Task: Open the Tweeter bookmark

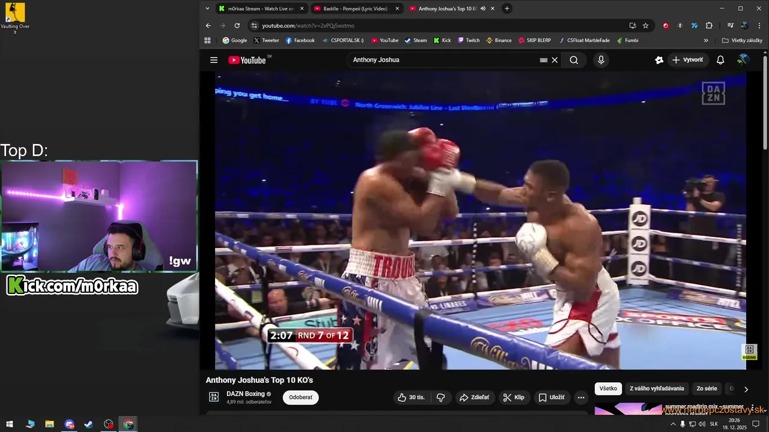Action: tap(266, 40)
